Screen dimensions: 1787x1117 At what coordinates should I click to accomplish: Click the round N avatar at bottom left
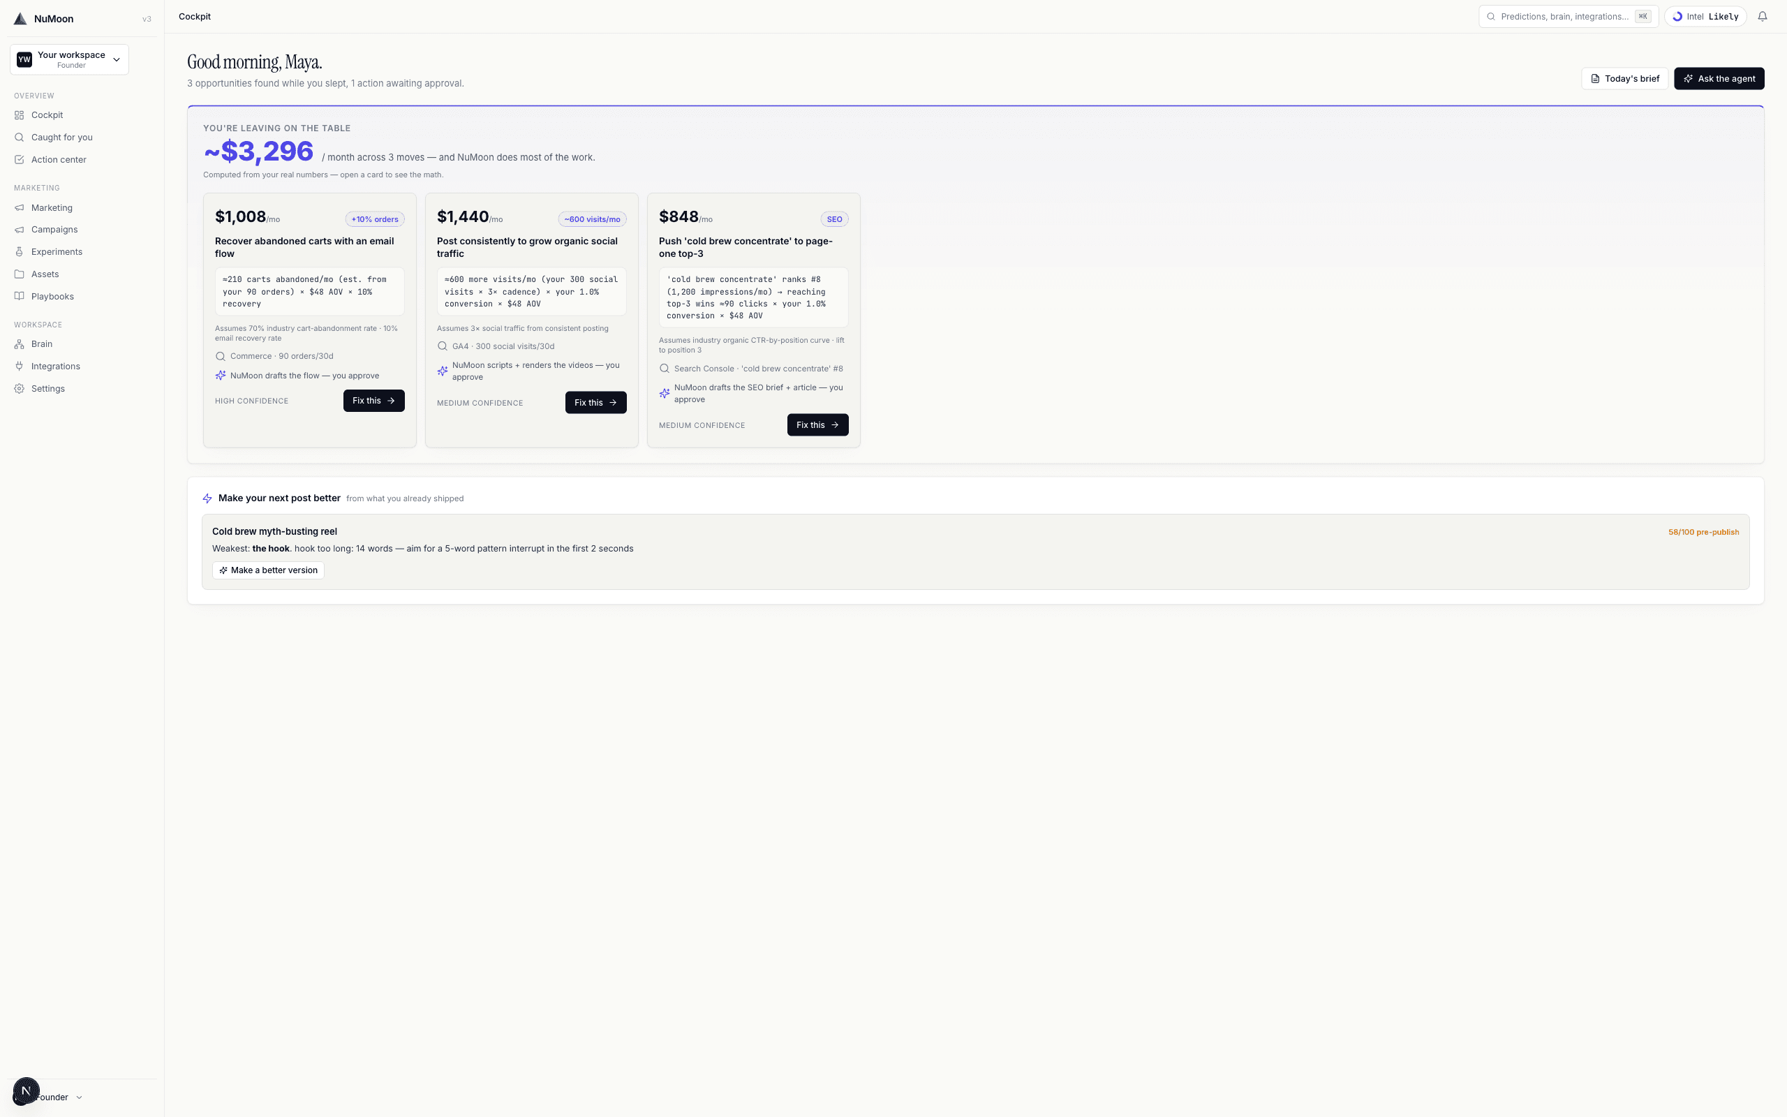pyautogui.click(x=26, y=1090)
